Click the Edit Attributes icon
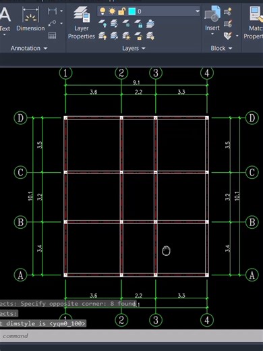The height and width of the screenshot is (351, 263). (x=228, y=36)
